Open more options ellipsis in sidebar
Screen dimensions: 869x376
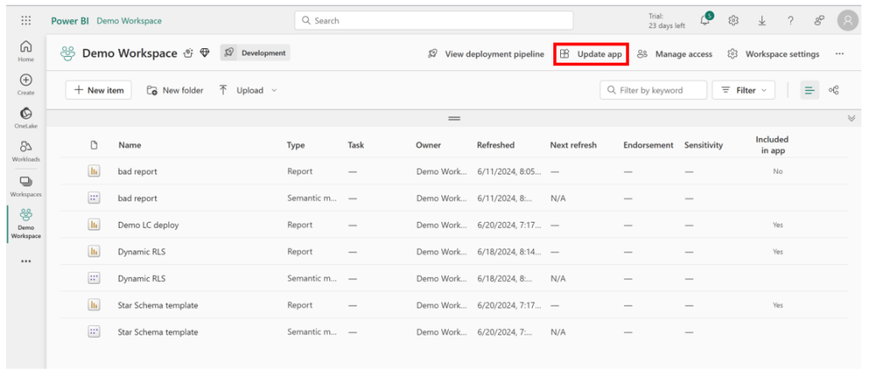(x=25, y=260)
